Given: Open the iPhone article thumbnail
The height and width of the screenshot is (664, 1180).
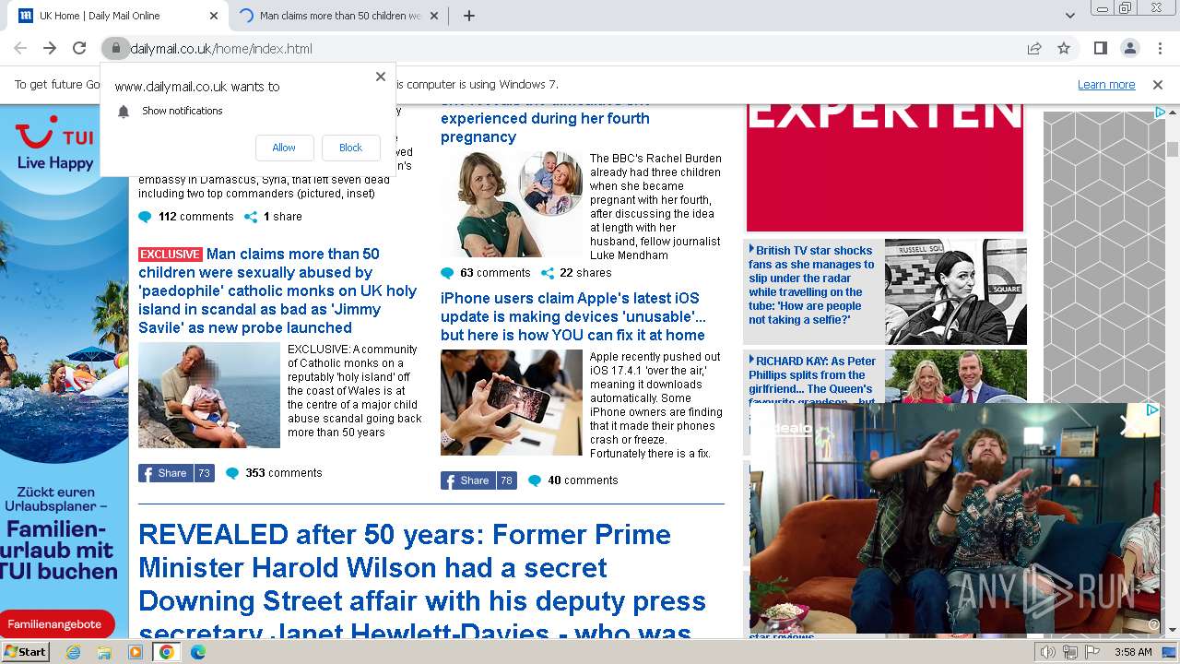Looking at the screenshot, I should point(512,402).
